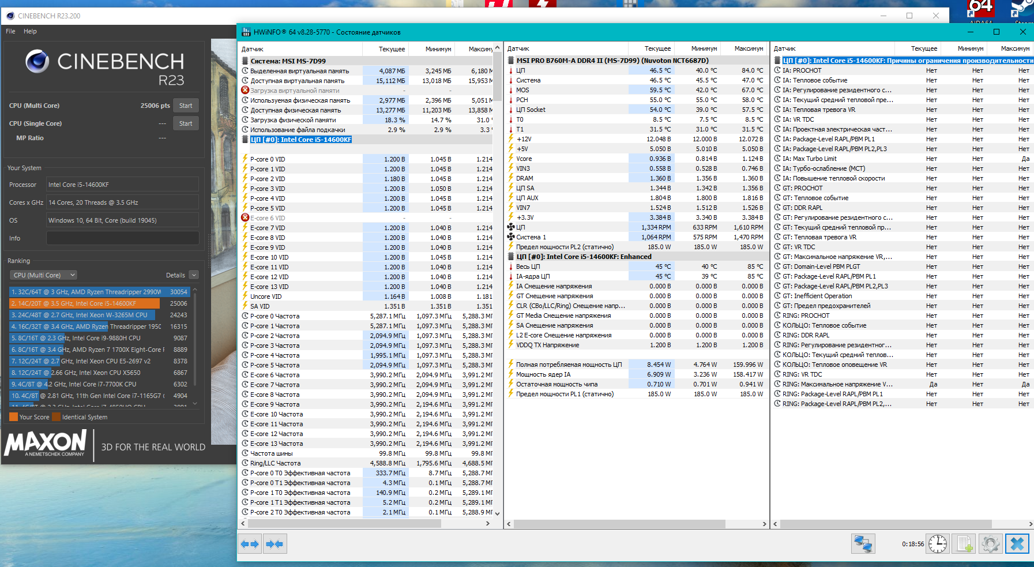Select ranking row "2. 14C/20T @ 3.5 GHz, Intel Core i5-14600KF"
This screenshot has height=567, width=1034.
coord(99,303)
